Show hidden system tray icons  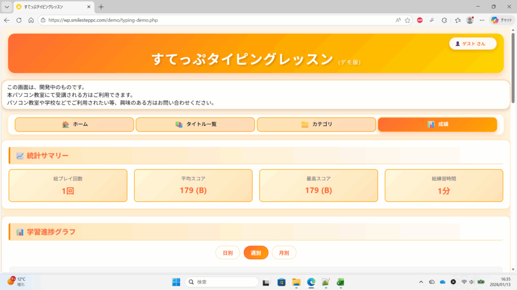click(x=421, y=282)
